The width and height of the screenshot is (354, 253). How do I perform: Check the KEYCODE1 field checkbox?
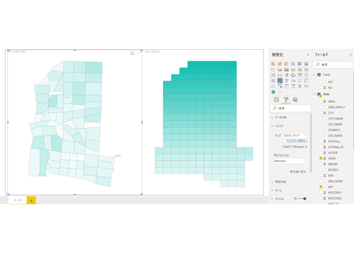tap(321, 193)
